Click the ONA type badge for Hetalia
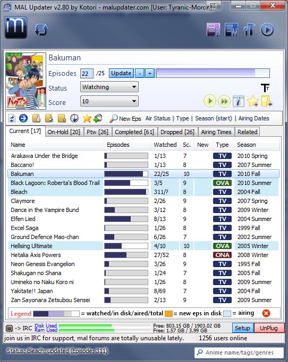The width and height of the screenshot is (288, 362). 222,255
